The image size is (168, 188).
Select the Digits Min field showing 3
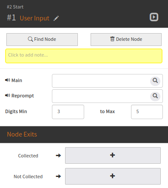[68, 112]
